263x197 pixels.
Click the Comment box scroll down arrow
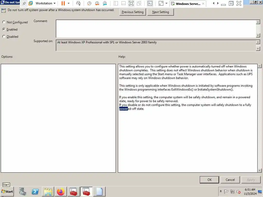[258, 35]
